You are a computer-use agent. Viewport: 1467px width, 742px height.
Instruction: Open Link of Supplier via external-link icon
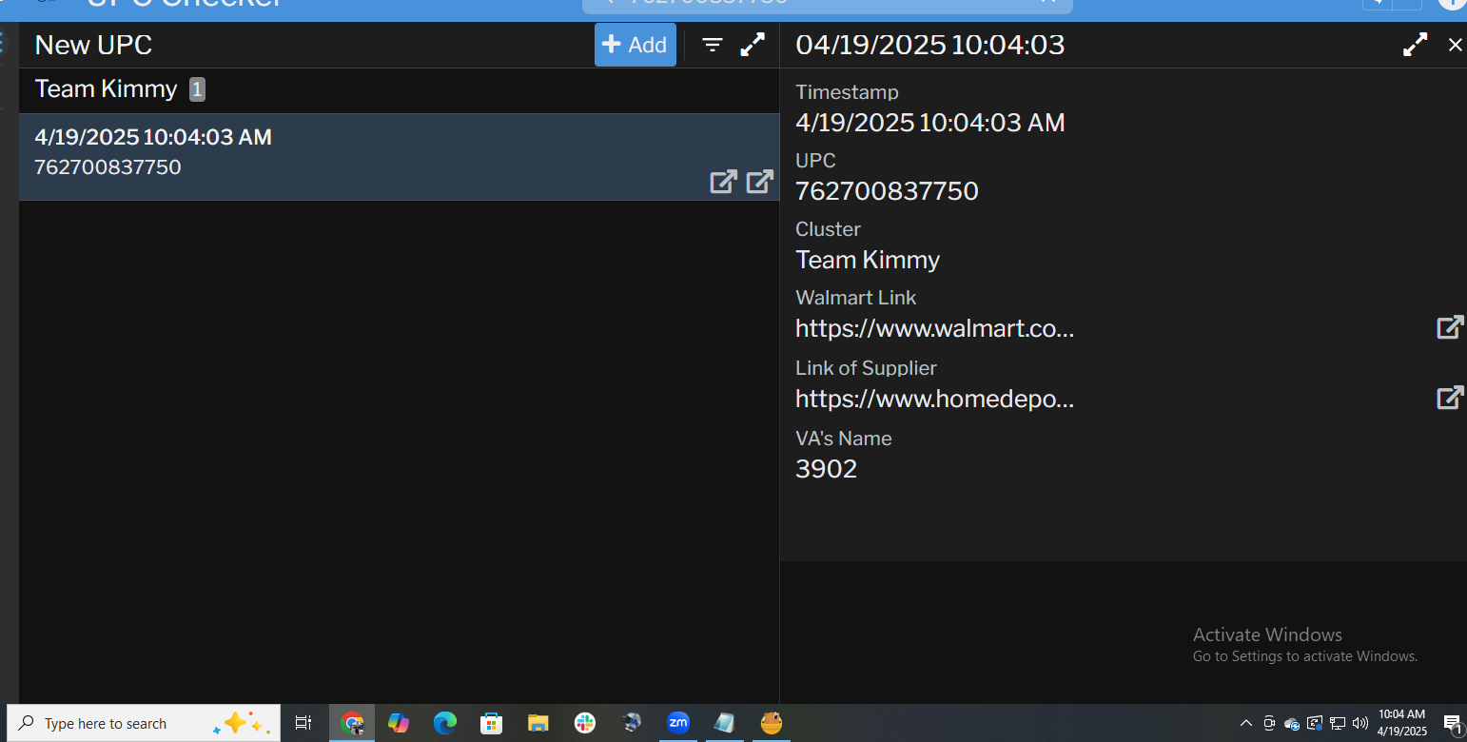pyautogui.click(x=1449, y=398)
